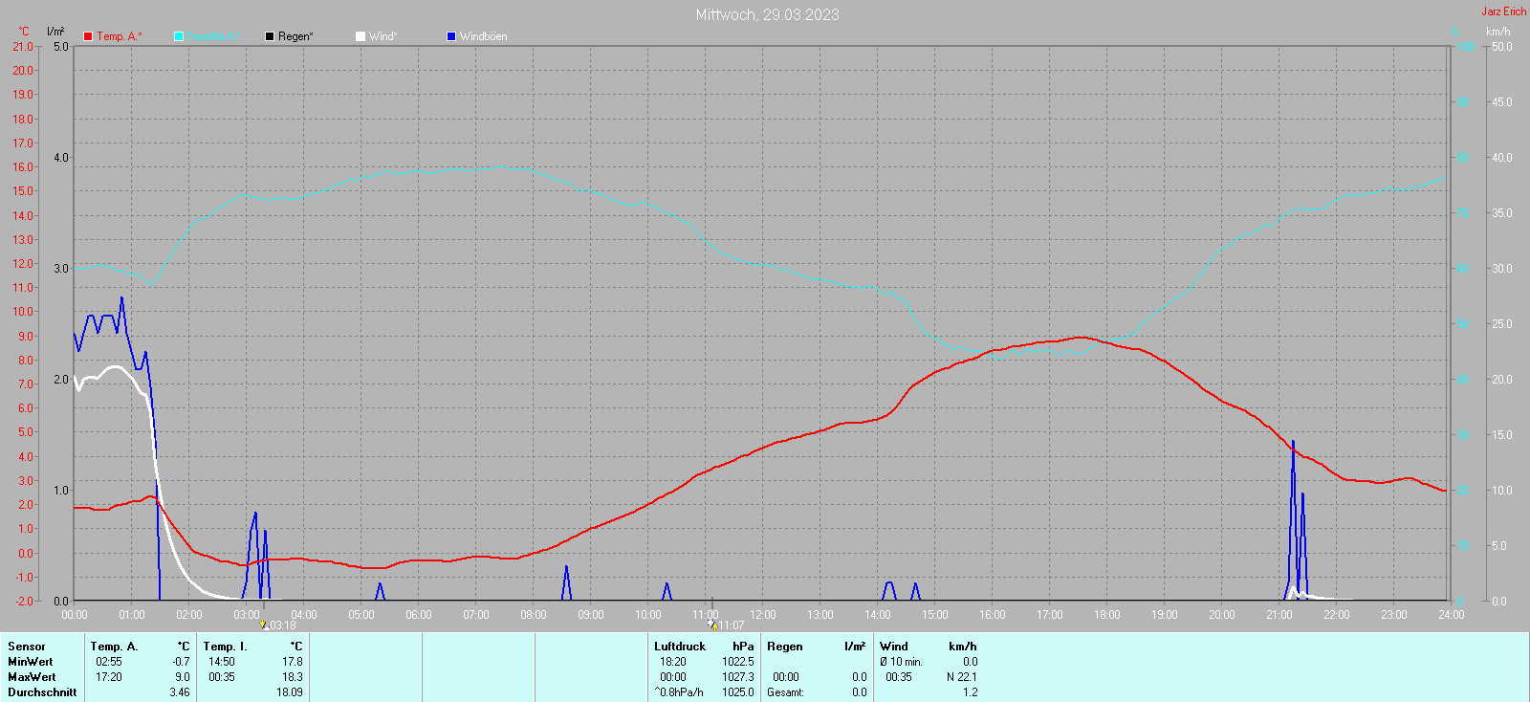Click the indoor average value 18.09
Screen dimensions: 1530x702
(x=290, y=692)
